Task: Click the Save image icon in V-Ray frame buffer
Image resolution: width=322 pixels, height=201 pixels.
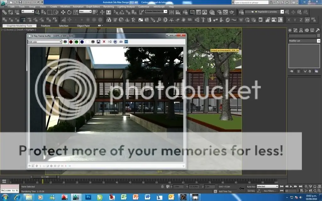Action: [98, 41]
